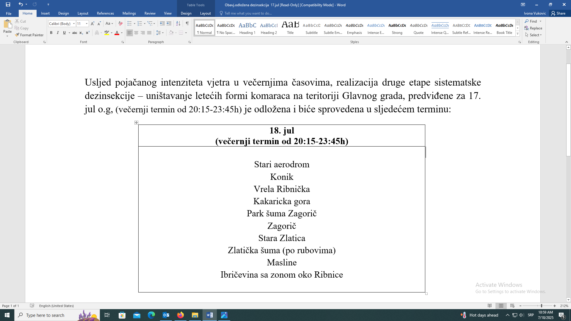The width and height of the screenshot is (571, 321).
Task: Click the Sort icon in Paragraph group
Action: tap(178, 23)
